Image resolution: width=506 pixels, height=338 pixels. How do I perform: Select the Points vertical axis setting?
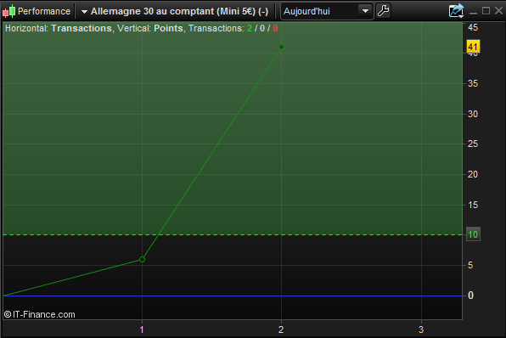click(x=168, y=28)
